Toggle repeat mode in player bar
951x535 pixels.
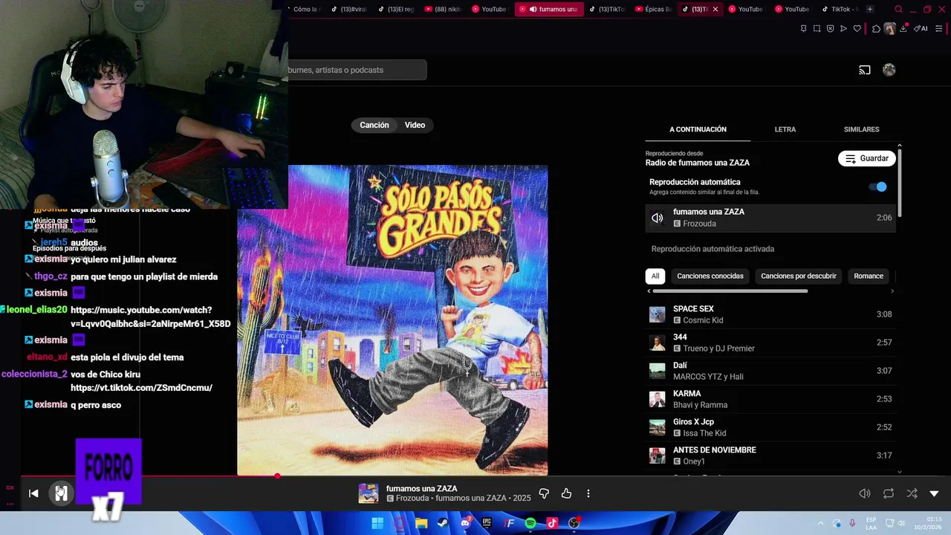[x=889, y=493]
